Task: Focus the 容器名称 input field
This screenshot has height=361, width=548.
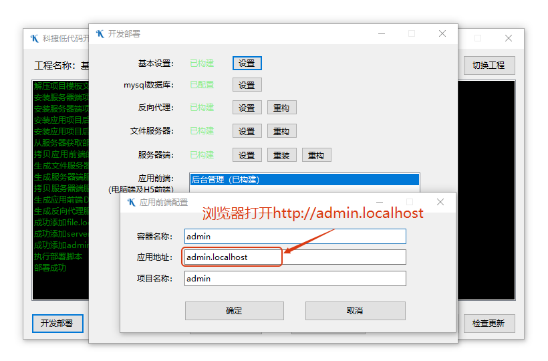Action: 295,236
